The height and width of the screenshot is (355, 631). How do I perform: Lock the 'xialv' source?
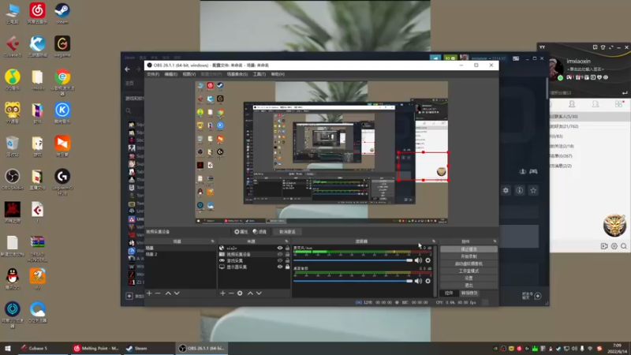click(x=287, y=248)
